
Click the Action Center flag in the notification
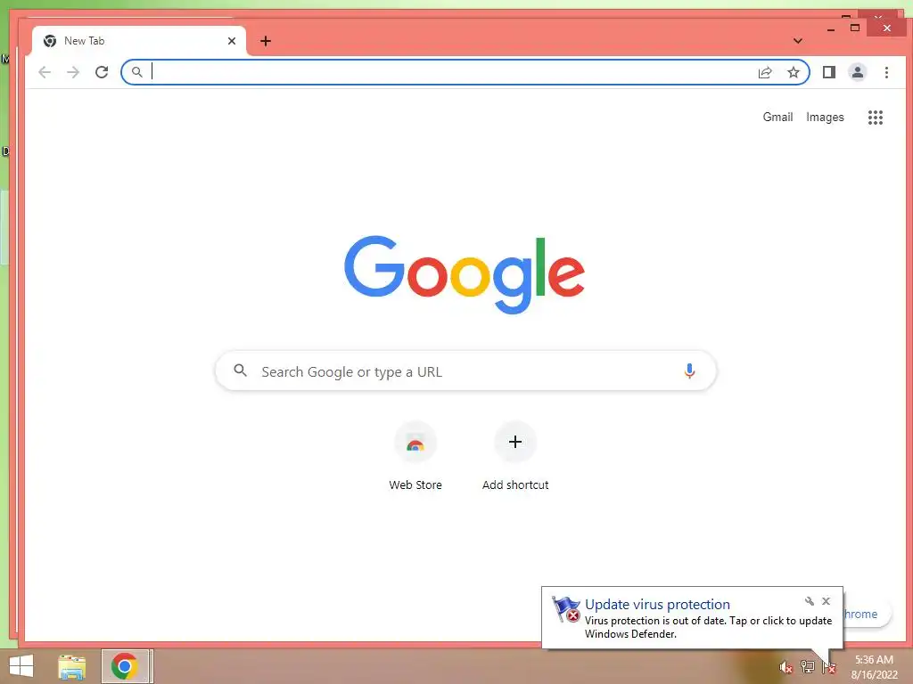click(x=566, y=609)
